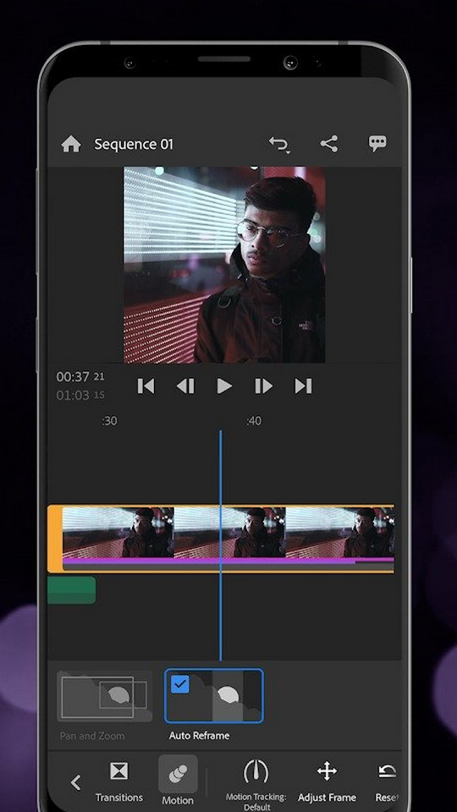Click the :30 timeline ruler mark
Image resolution: width=457 pixels, height=812 pixels.
(x=109, y=421)
